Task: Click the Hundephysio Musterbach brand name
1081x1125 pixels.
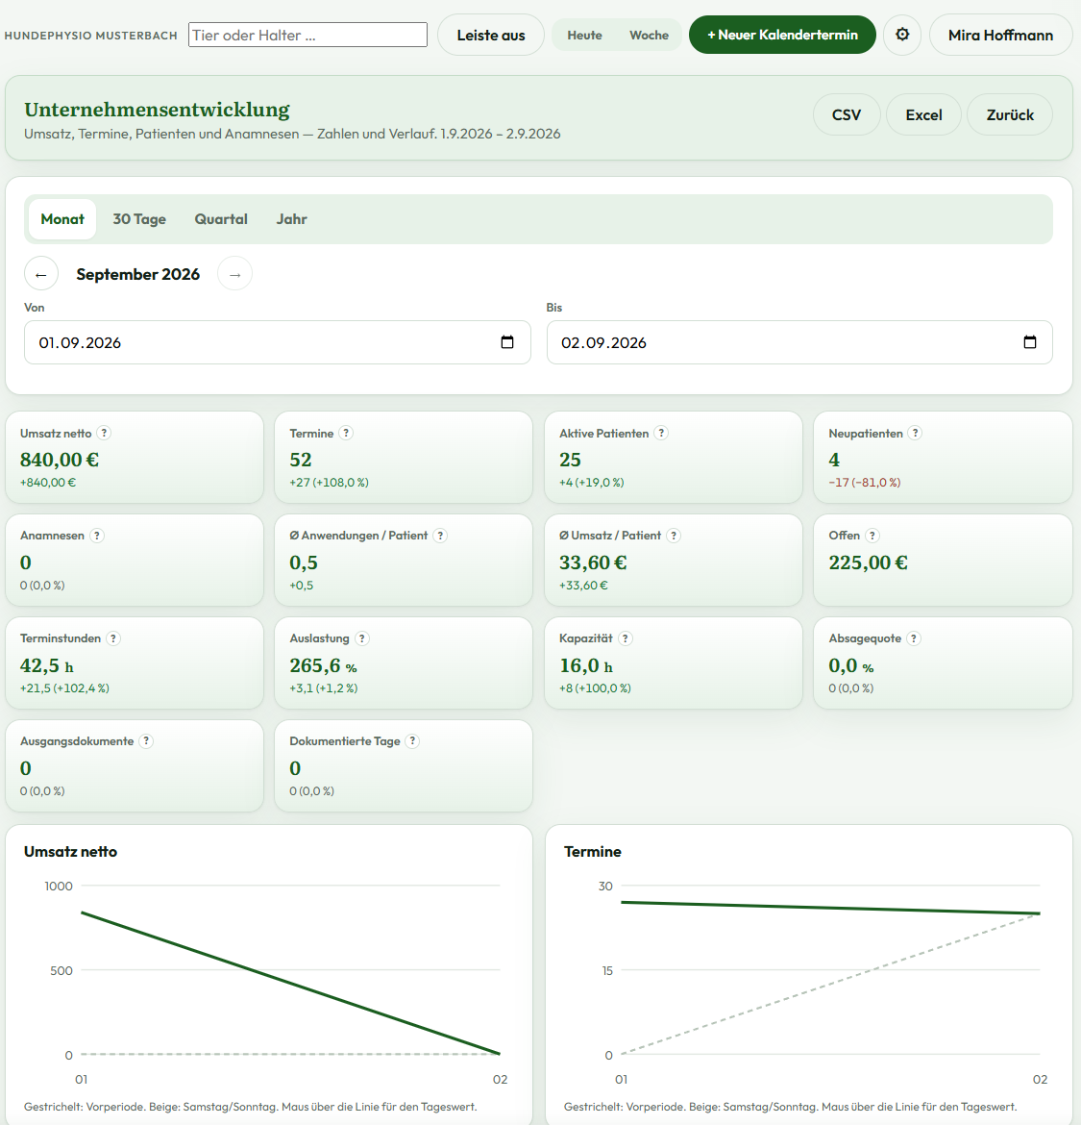Action: coord(91,36)
